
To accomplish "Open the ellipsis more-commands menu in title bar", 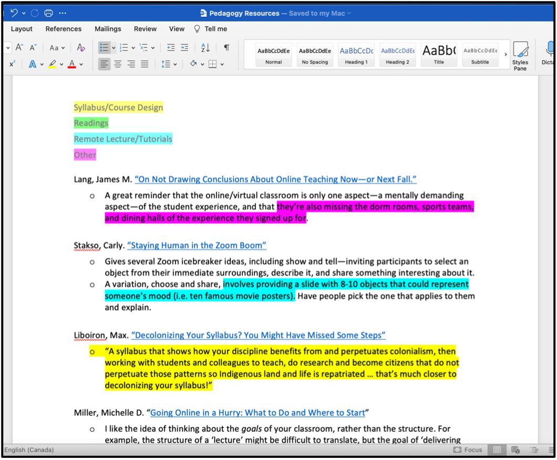I will click(x=63, y=13).
